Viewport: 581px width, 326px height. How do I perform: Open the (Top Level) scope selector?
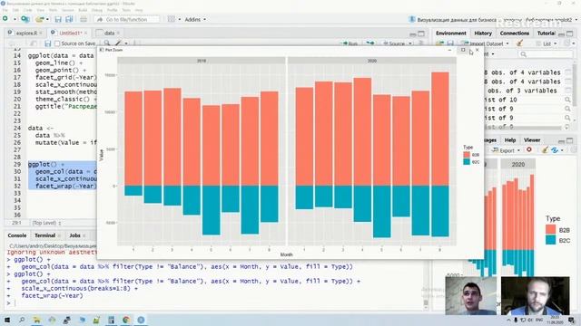[x=46, y=223]
